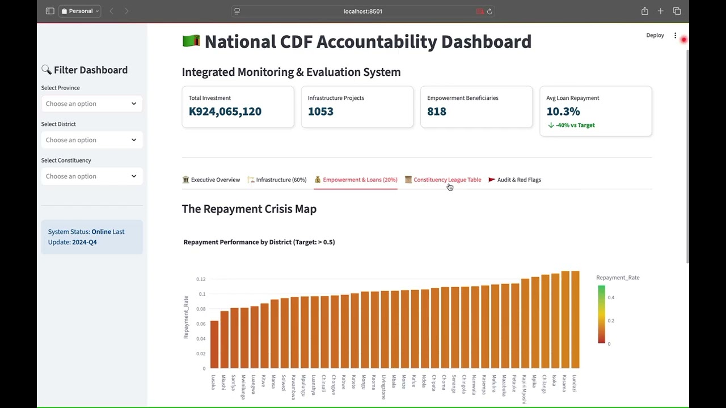Click the Infrastructure Projects value 1053
Screen dimensions: 726x408
pyautogui.click(x=320, y=112)
